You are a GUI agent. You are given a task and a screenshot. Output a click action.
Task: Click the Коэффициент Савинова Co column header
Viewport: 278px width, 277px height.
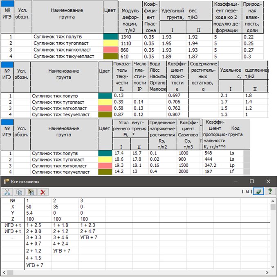(188, 134)
